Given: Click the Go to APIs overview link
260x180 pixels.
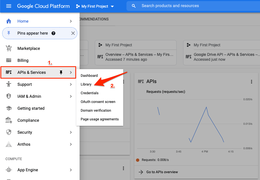Looking at the screenshot, I should [x=162, y=172].
